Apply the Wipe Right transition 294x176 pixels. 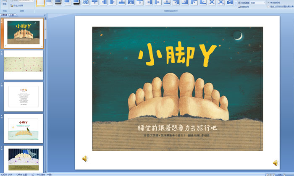(113, 2)
